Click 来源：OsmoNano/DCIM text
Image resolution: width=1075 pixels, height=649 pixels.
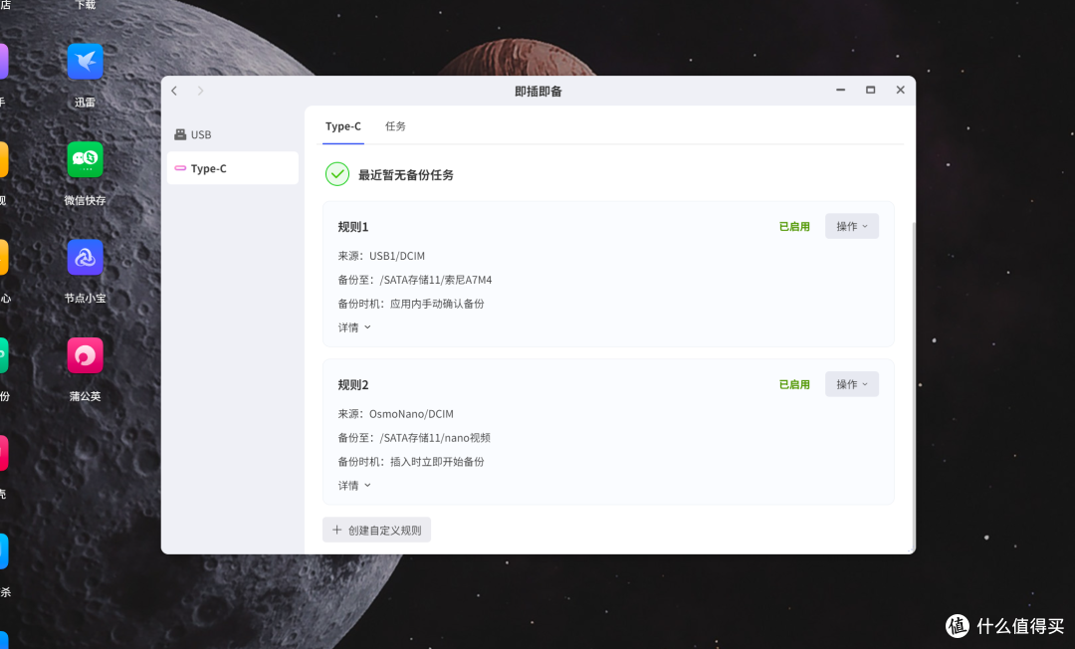(x=395, y=414)
